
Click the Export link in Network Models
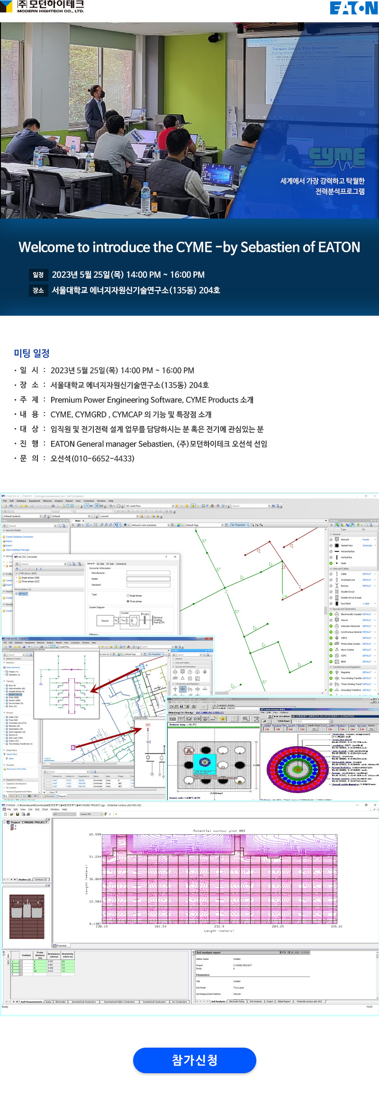9,545
